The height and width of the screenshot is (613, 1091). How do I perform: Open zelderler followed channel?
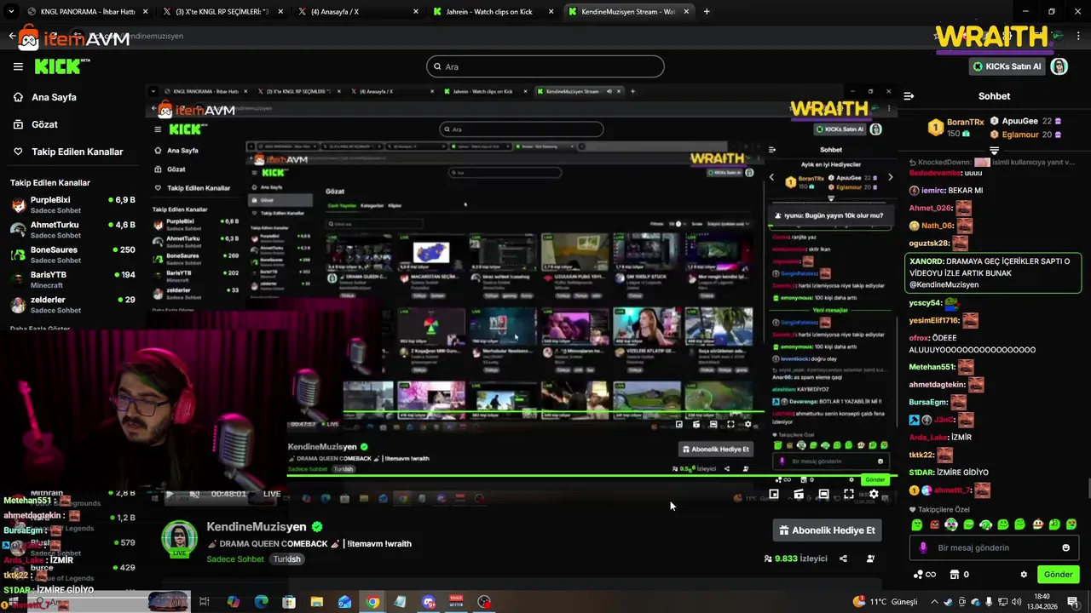click(x=72, y=305)
